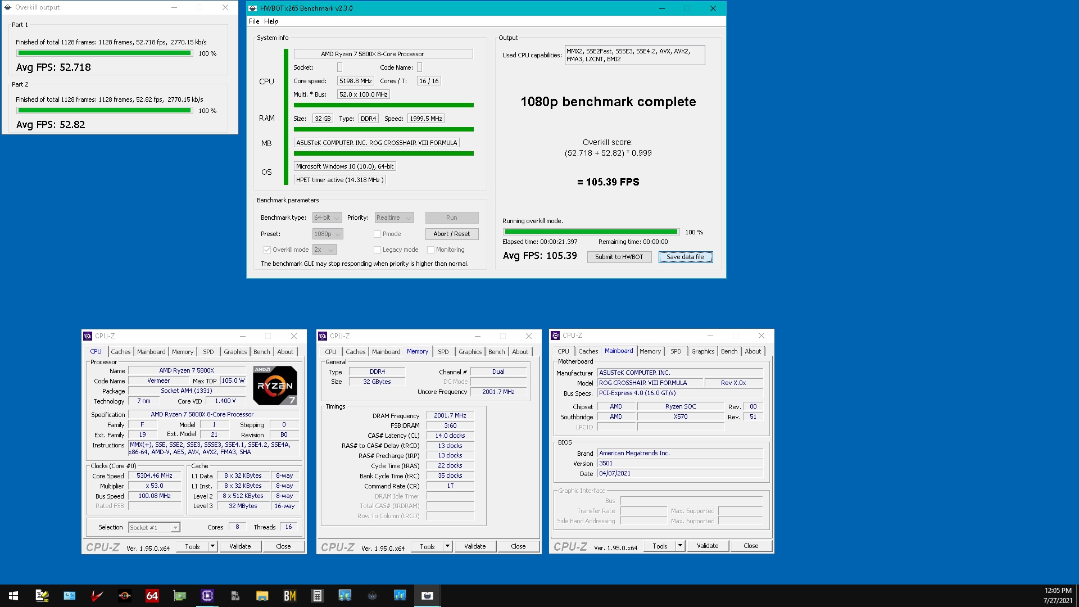Click Part 2 progress bar in Overkill output

pos(104,111)
